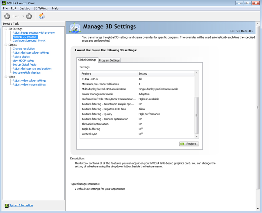Select Texture filtering - Trilinear optimisation row

click(138, 119)
